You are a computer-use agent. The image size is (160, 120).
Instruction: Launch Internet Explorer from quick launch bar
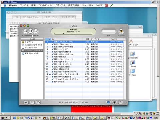click(14, 118)
